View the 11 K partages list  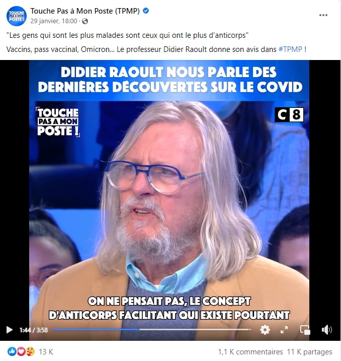coord(309,352)
